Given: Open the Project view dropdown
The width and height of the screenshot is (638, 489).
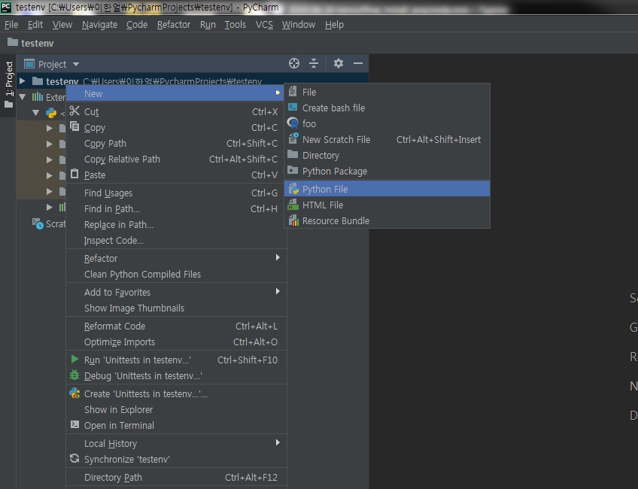Looking at the screenshot, I should pos(76,64).
